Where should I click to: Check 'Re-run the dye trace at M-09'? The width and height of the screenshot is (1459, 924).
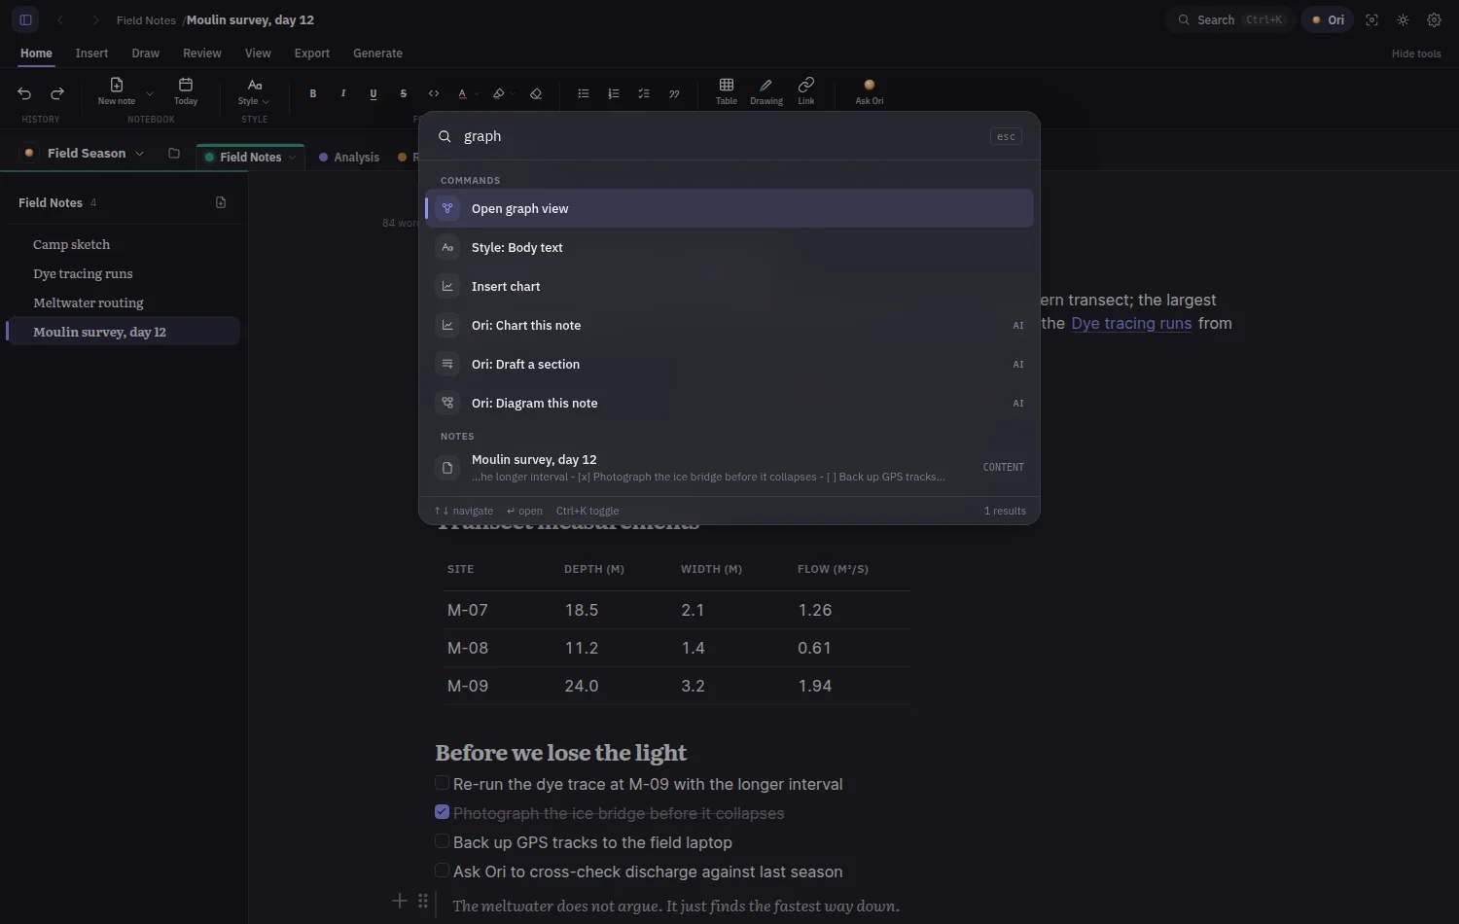[x=442, y=783]
